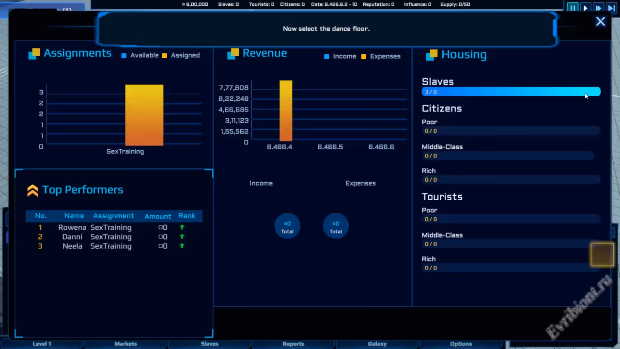Click the yellow SexTraining assignment bar
Screen dimensions: 620x349
click(144, 115)
